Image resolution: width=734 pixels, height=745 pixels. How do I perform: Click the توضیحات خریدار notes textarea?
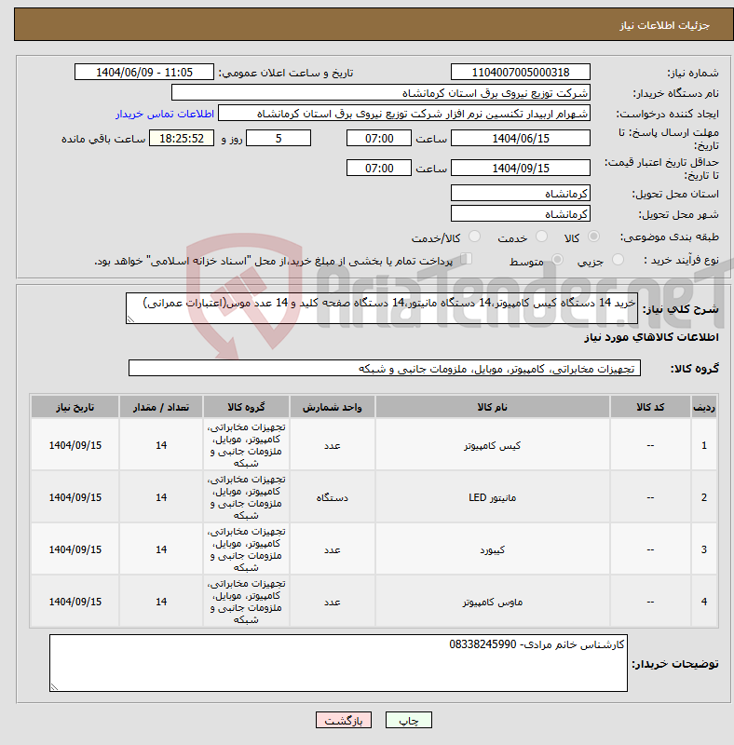tap(338, 663)
